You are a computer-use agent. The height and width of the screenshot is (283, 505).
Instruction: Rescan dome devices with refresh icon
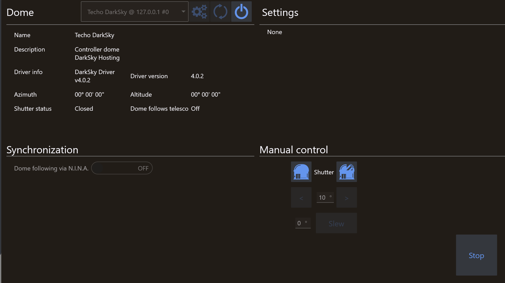pyautogui.click(x=220, y=12)
